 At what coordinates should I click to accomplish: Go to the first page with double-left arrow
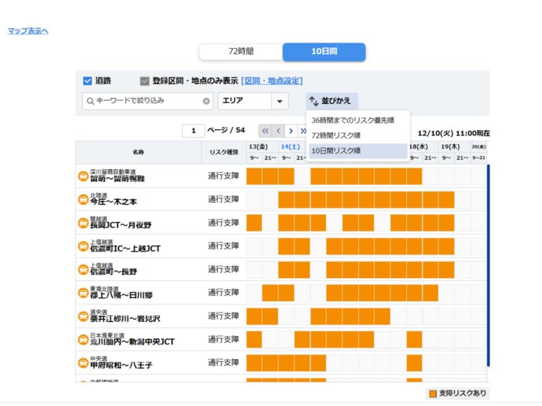[265, 131]
